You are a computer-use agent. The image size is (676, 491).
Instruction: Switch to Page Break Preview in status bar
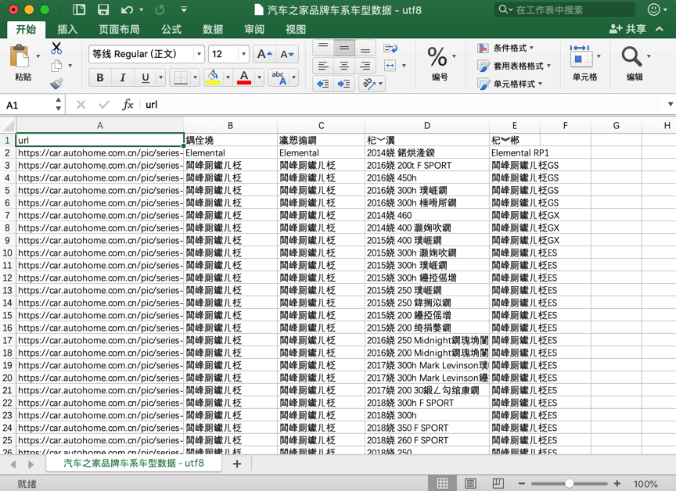tap(498, 483)
